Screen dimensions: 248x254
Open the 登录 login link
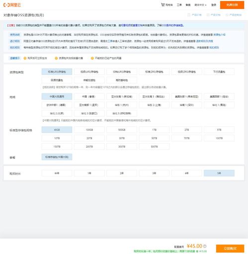point(214,5)
